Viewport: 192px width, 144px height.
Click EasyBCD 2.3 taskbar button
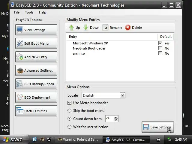click(126, 139)
